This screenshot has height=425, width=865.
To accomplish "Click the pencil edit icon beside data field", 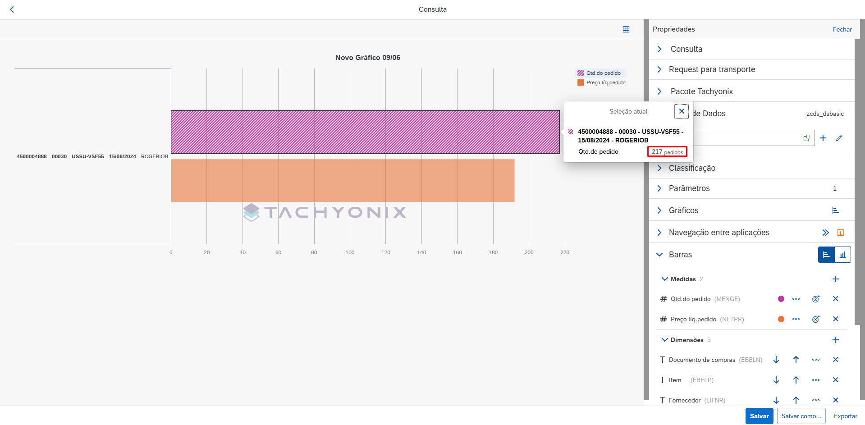I will click(x=839, y=138).
